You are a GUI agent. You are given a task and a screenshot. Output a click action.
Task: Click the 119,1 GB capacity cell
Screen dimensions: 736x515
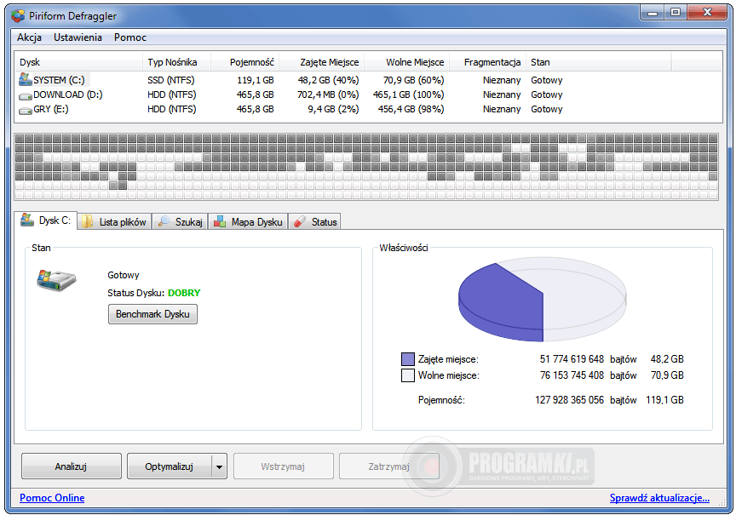[x=255, y=80]
